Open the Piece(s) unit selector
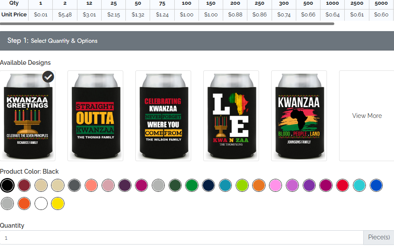394x251 pixels. (379, 237)
